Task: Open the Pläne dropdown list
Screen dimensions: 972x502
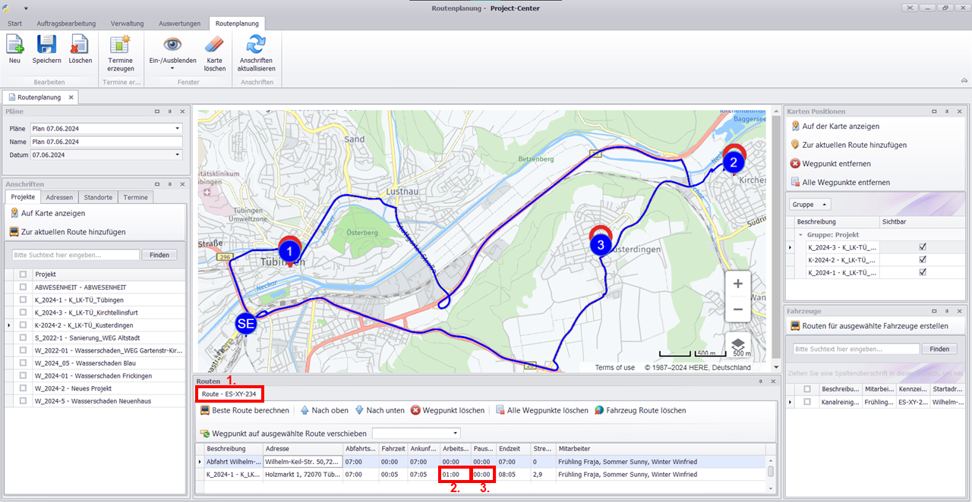Action: (177, 129)
